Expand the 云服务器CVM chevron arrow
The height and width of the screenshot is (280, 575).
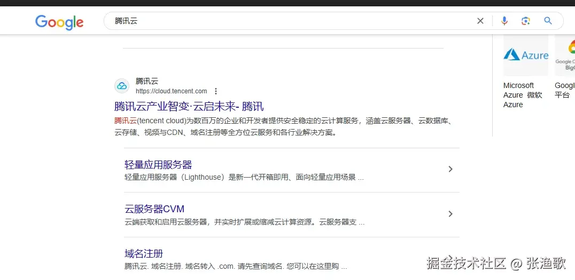point(450,214)
